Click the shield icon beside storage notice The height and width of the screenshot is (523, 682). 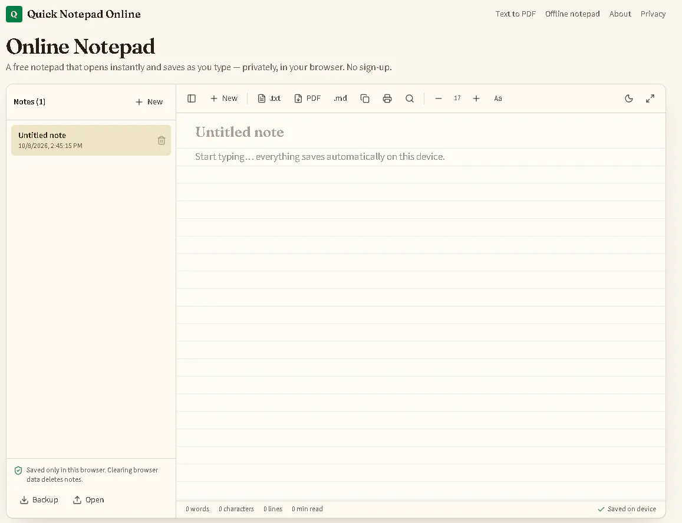[18, 471]
